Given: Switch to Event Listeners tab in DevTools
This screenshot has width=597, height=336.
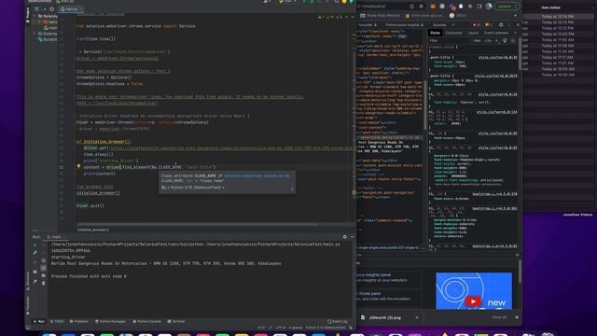Looking at the screenshot, I should tap(496, 33).
